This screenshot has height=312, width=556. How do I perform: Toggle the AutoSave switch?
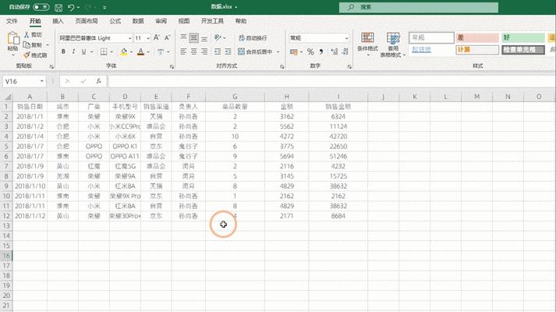point(41,7)
